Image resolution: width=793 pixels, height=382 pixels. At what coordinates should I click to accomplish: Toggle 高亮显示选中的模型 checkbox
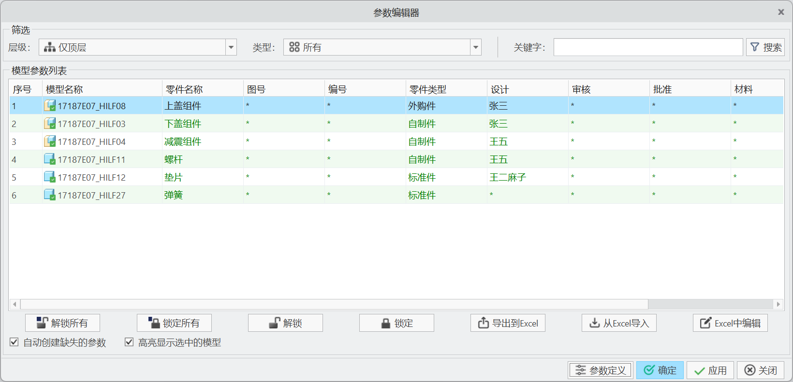[x=129, y=342]
